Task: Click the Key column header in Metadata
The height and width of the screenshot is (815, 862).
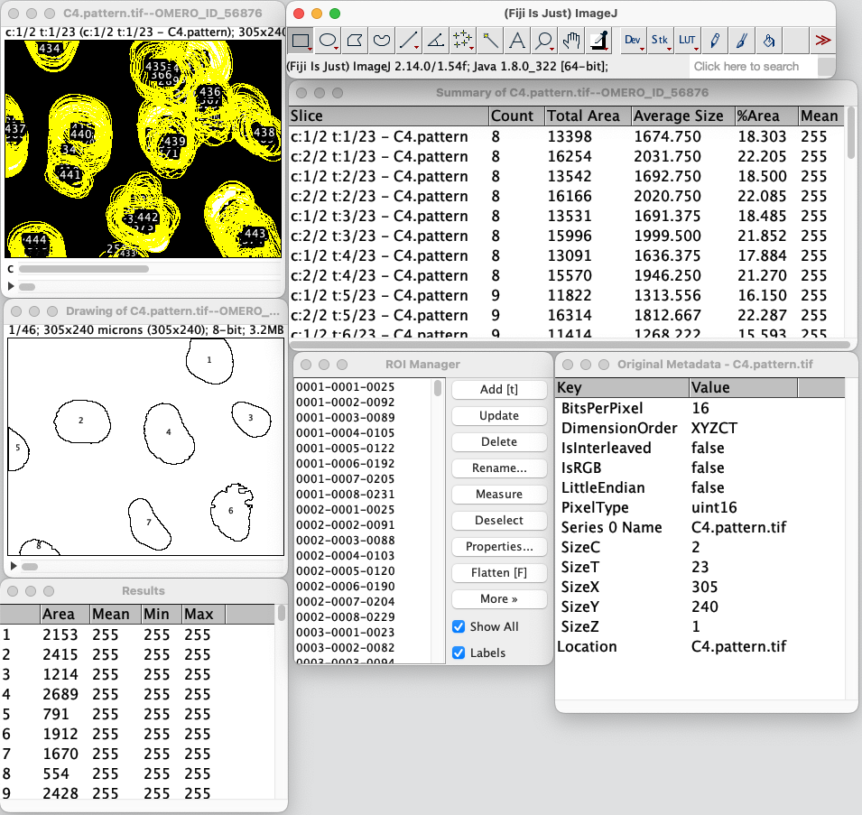Action: (622, 388)
